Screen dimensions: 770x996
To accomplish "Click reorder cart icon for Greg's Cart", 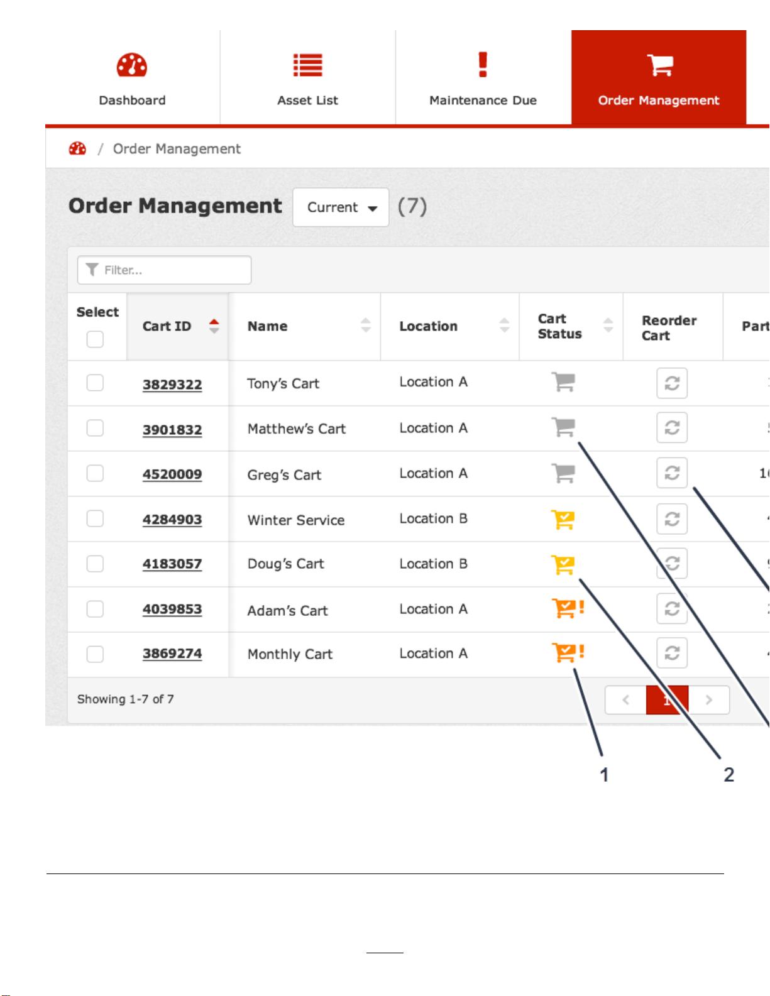I will [672, 473].
